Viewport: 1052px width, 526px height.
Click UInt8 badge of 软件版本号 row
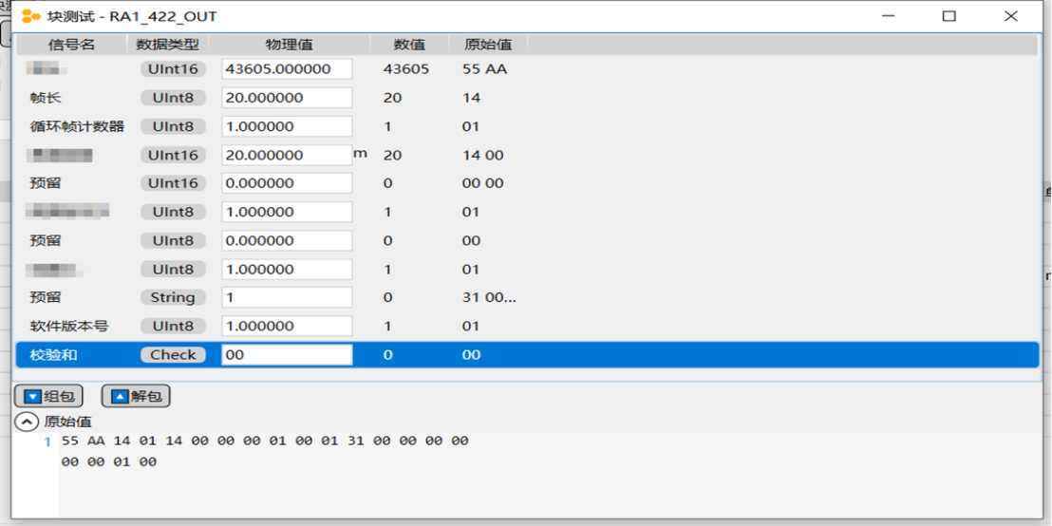point(173,327)
